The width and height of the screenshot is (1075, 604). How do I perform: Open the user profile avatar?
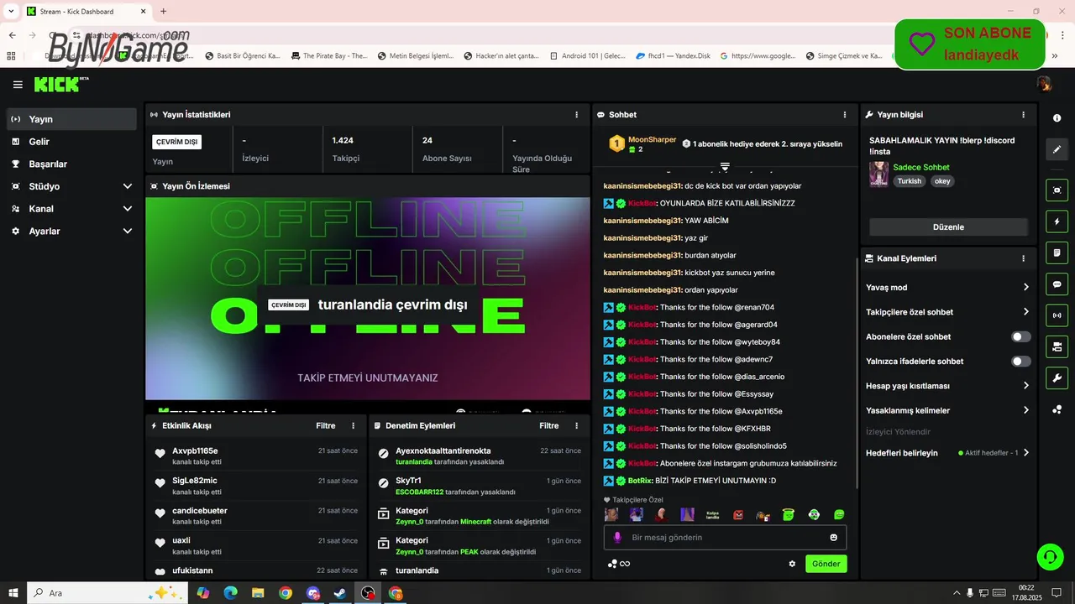pos(1044,84)
